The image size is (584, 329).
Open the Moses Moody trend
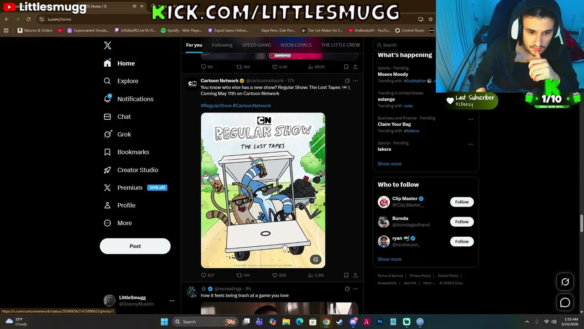coord(393,74)
